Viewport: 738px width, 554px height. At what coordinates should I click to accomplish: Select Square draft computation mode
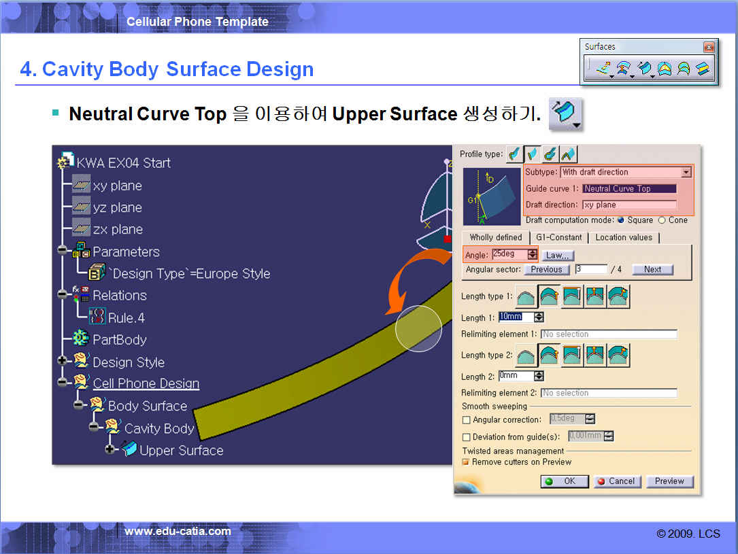tap(621, 220)
